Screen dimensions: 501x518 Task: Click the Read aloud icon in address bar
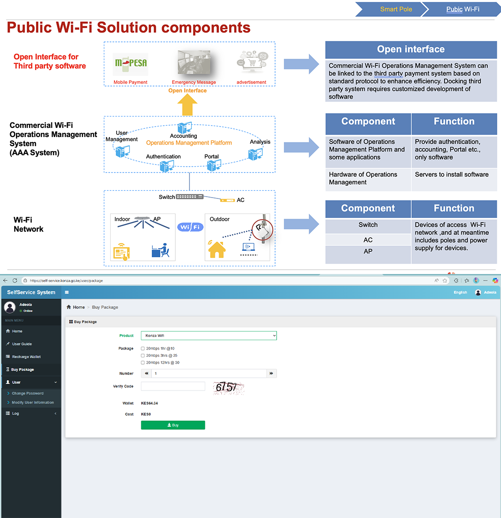436,280
